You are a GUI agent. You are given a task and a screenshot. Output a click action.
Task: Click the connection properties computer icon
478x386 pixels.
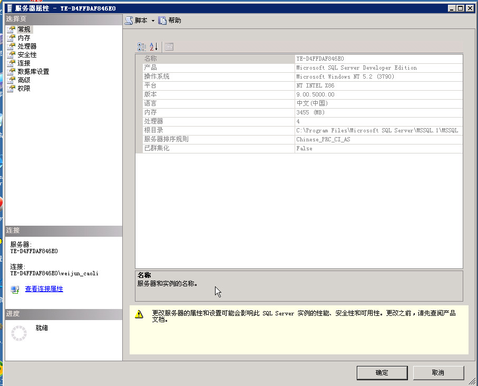click(x=15, y=289)
